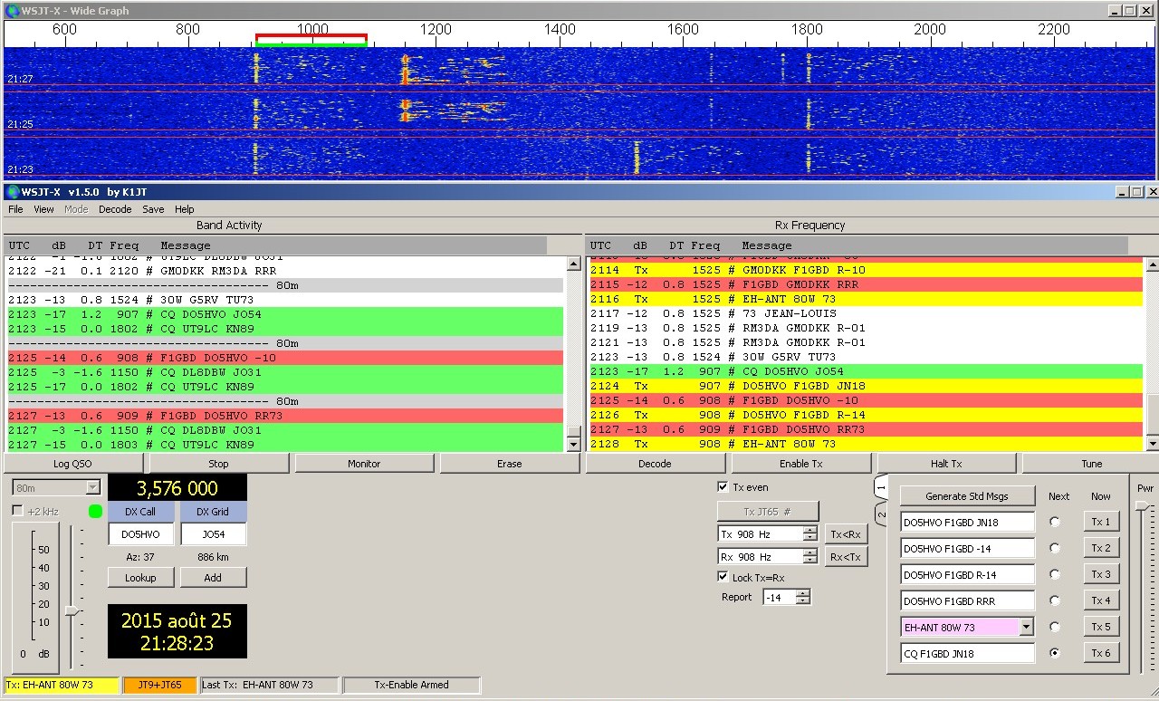Click the Tx 908 Hz frequency stepper
This screenshot has height=701, width=1159.
(809, 534)
